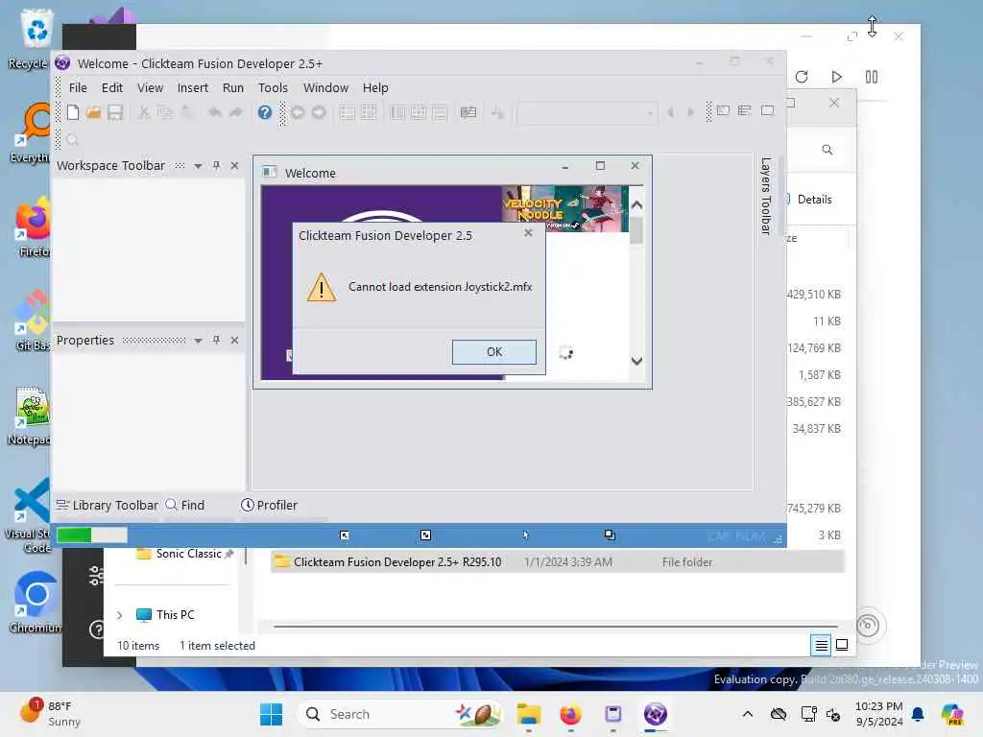Click the last window-layout icon at toolbar right
The width and height of the screenshot is (983, 737).
pyautogui.click(x=767, y=111)
